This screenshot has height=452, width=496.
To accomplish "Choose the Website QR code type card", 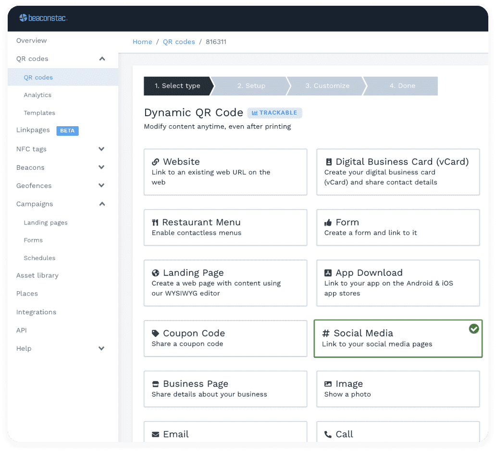I will point(225,172).
